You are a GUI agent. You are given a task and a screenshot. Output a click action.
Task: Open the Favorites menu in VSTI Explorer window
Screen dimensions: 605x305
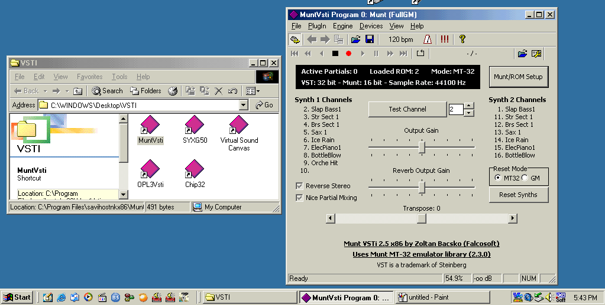coord(89,77)
